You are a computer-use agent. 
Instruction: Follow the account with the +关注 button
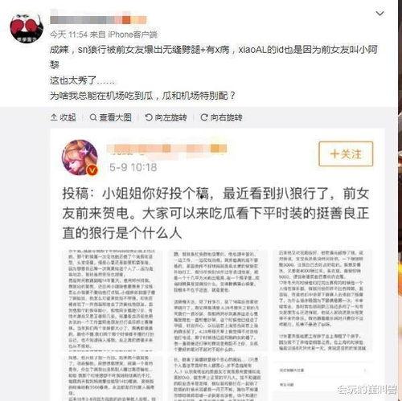pos(346,153)
